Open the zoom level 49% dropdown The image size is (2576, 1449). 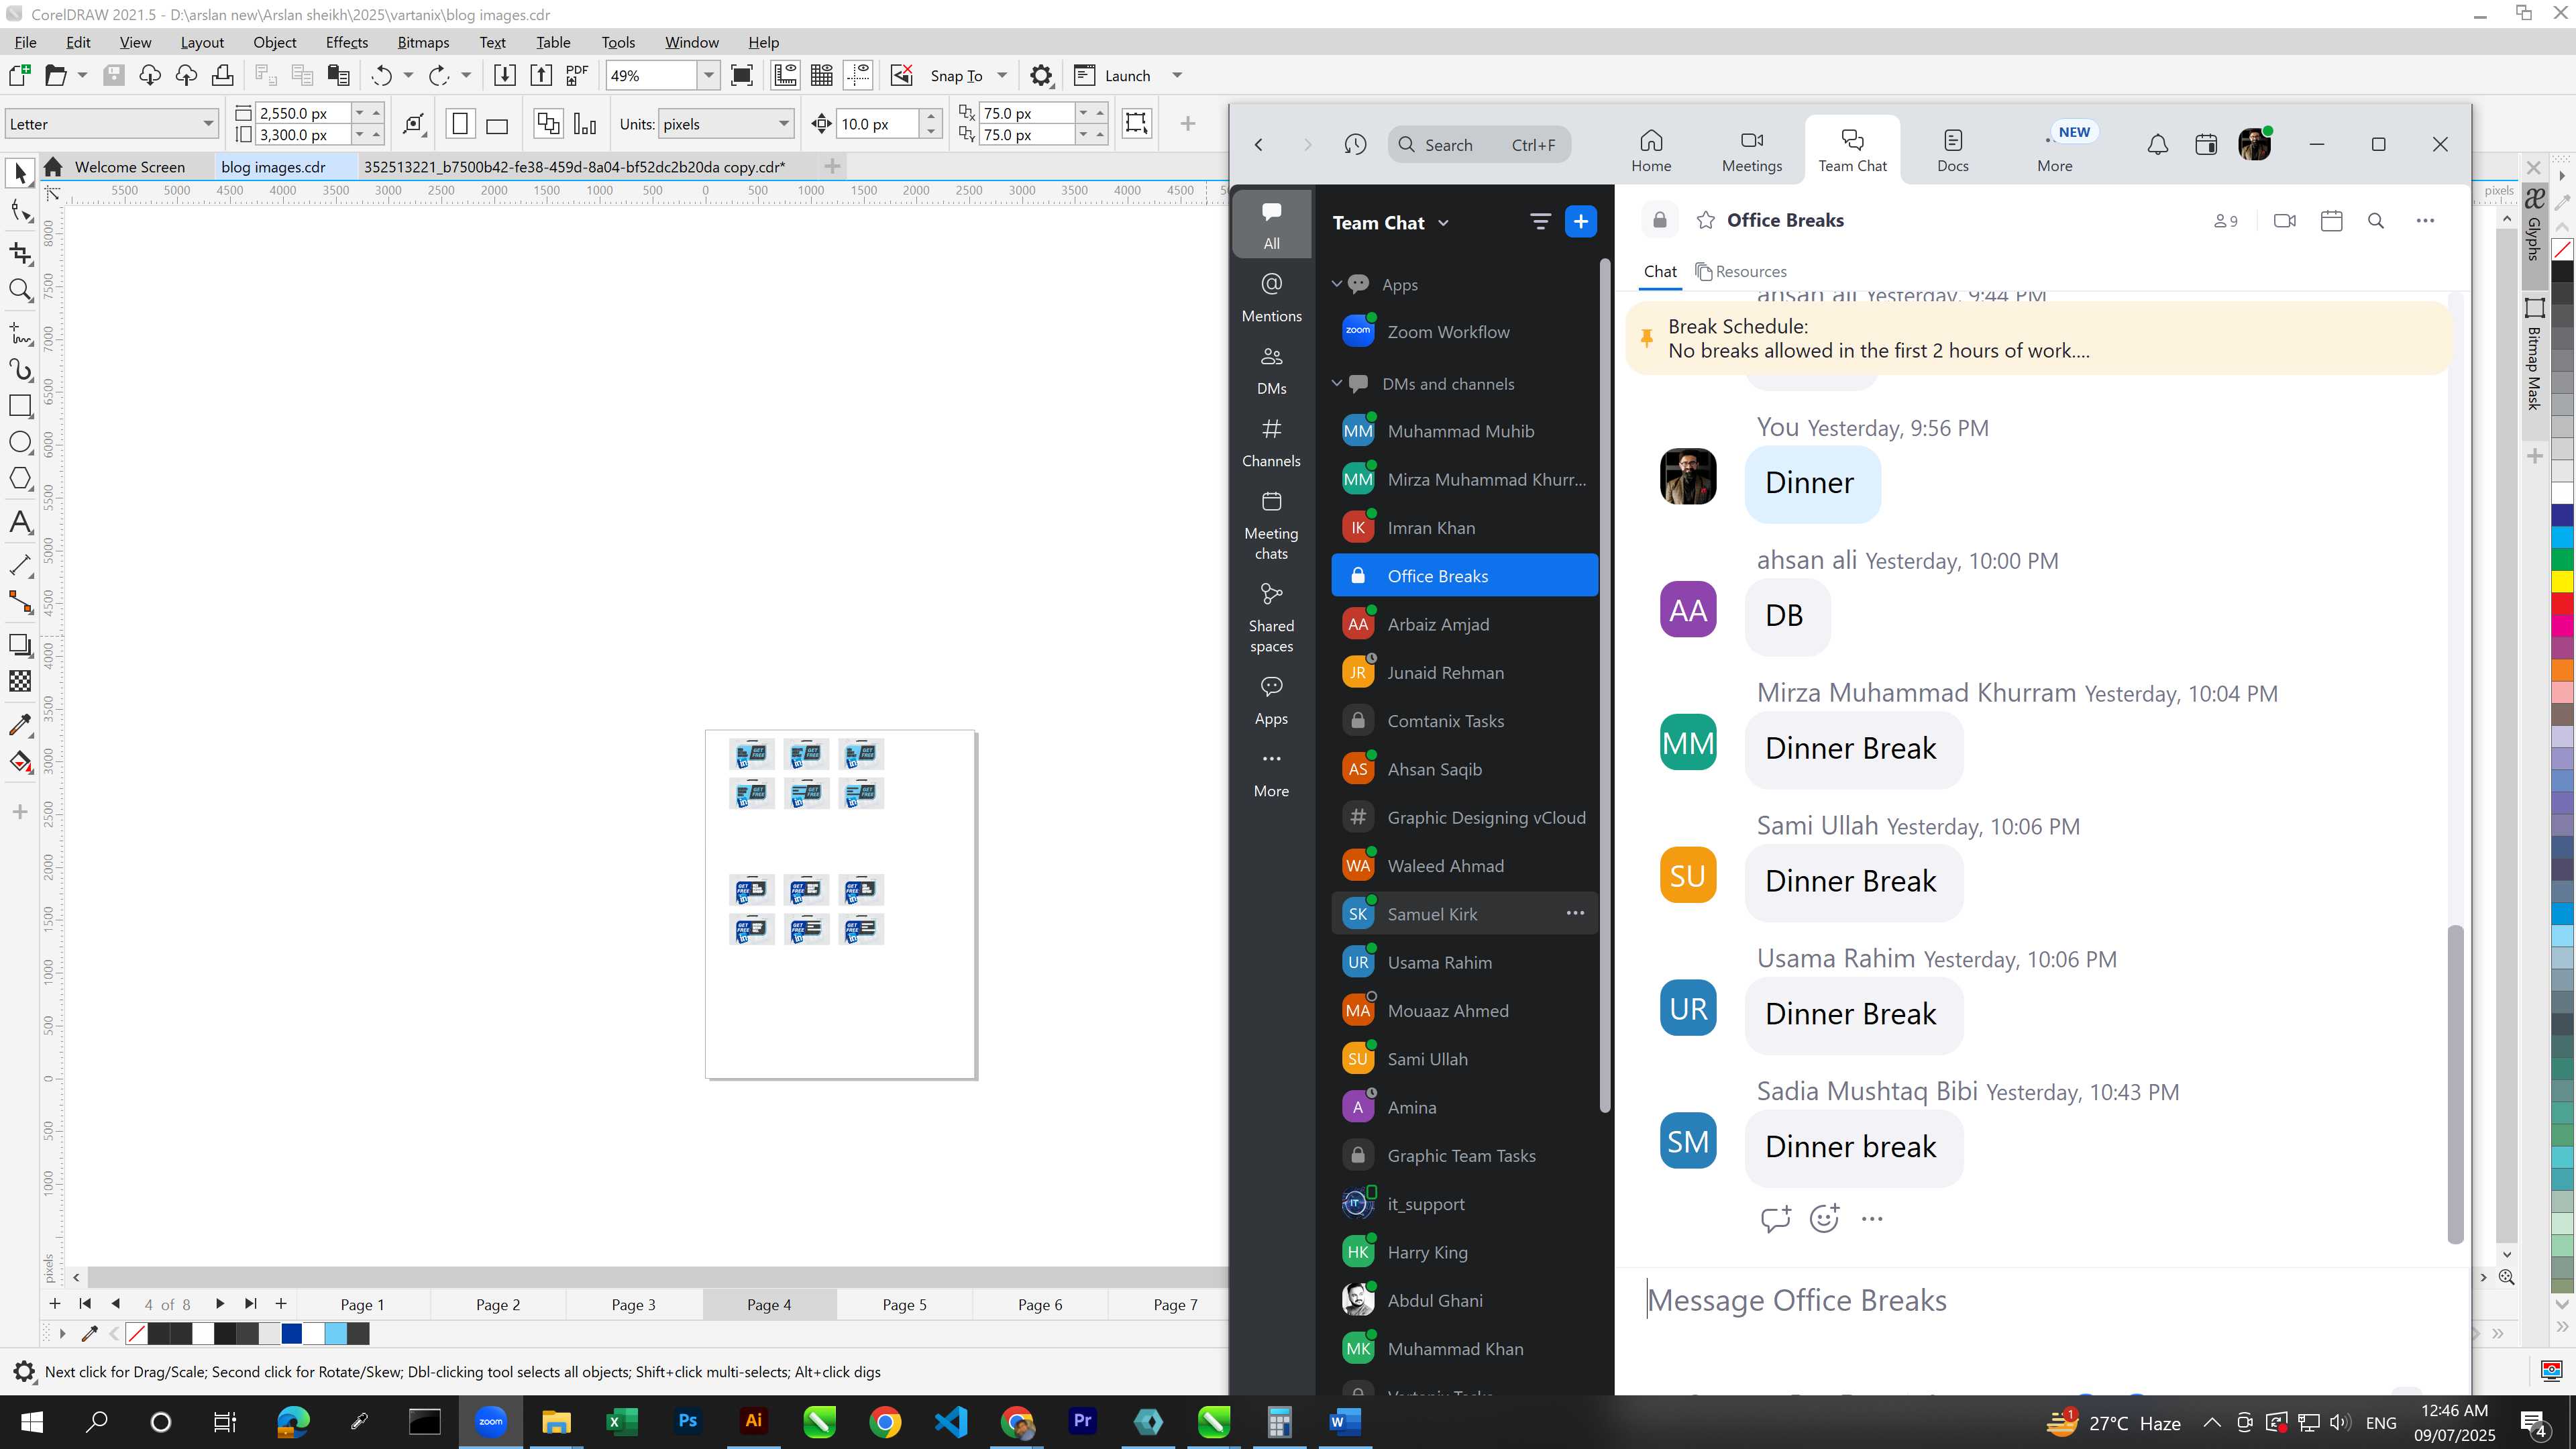tap(709, 75)
